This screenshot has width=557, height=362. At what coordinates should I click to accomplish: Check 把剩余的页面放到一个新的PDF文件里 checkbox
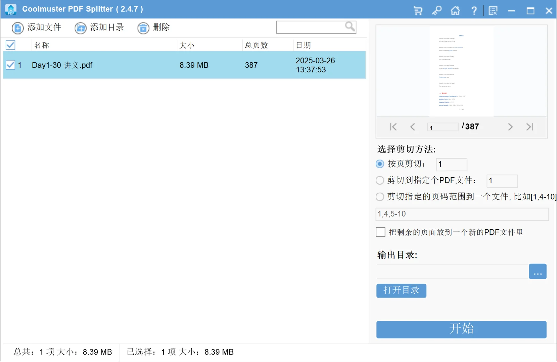pyautogui.click(x=380, y=232)
